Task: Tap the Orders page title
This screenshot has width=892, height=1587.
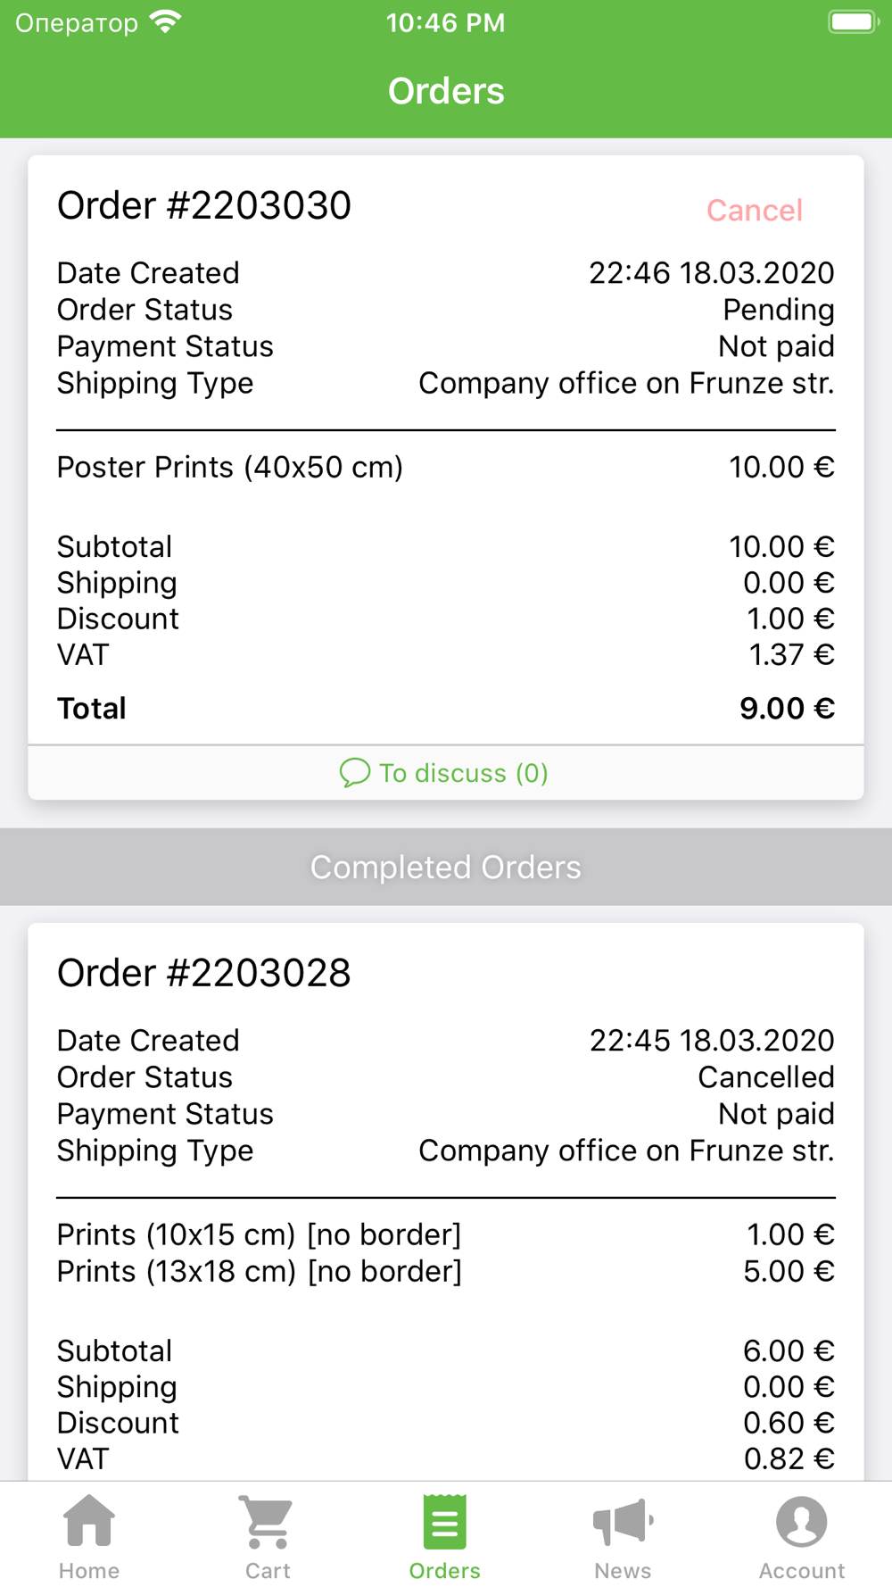Action: coord(446,91)
